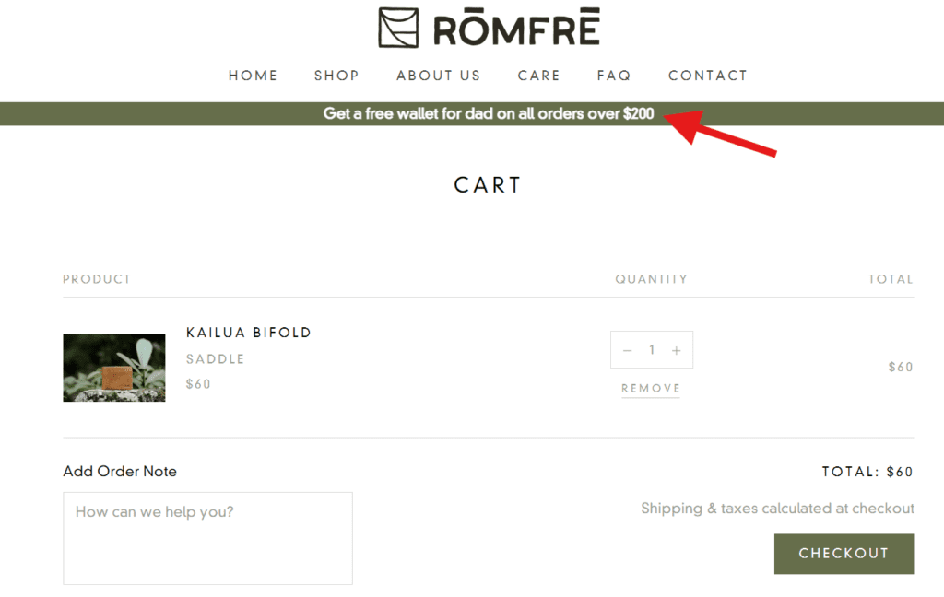Screen dimensions: 944x597
Task: Click the Saddle color variant text
Action: click(x=215, y=359)
